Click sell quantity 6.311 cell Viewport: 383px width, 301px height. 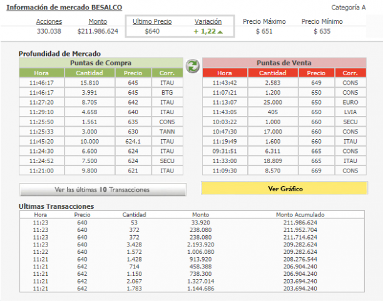pyautogui.click(x=273, y=151)
